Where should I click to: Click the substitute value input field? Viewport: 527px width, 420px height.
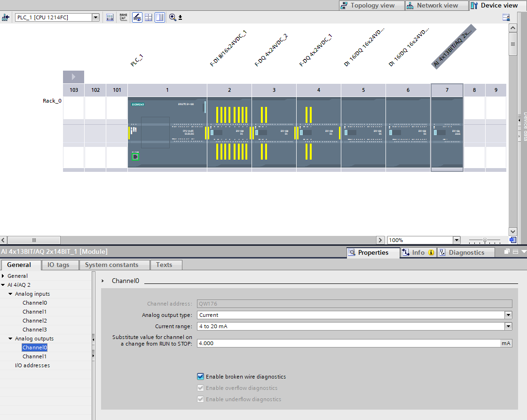click(x=348, y=343)
